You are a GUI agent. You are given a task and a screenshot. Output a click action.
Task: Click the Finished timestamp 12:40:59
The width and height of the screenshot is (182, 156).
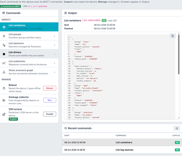[x=105, y=28]
